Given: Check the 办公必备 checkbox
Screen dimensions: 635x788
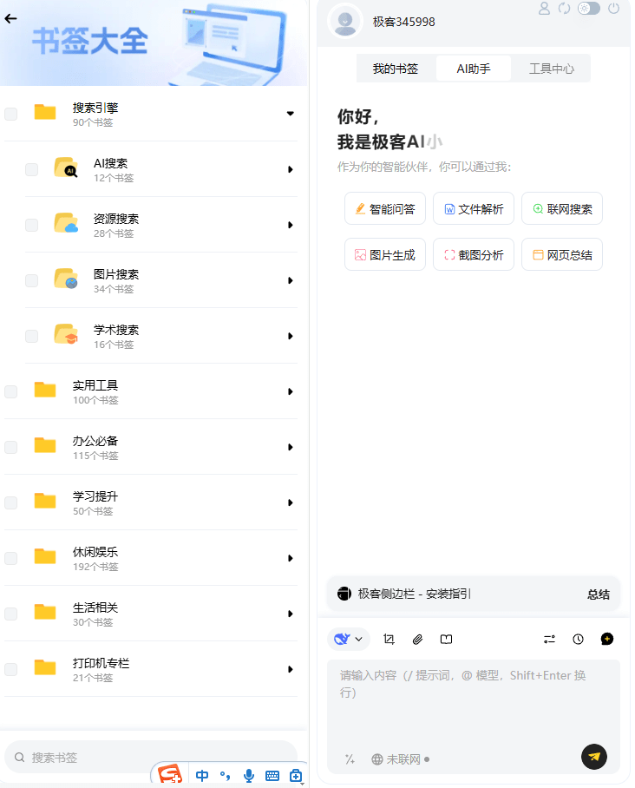Looking at the screenshot, I should coord(10,447).
